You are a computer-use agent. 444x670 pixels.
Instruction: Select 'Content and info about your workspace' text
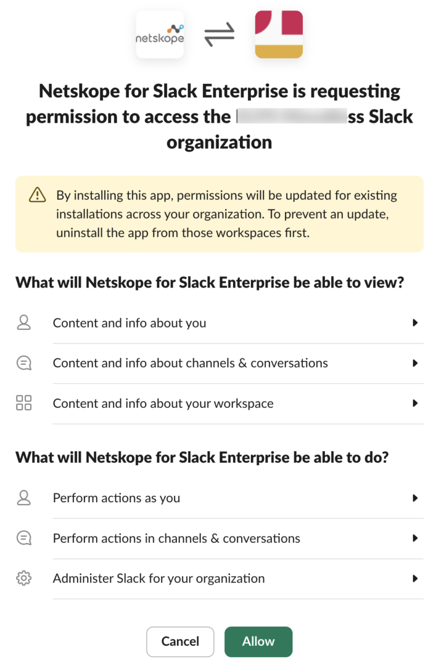(163, 403)
